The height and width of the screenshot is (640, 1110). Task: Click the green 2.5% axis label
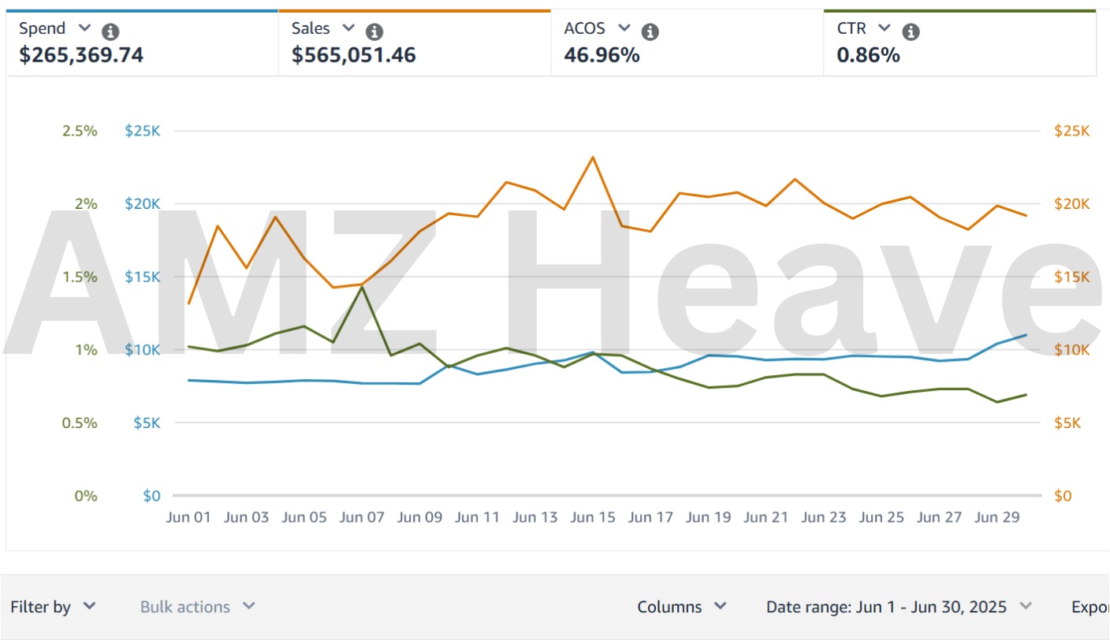click(x=80, y=131)
